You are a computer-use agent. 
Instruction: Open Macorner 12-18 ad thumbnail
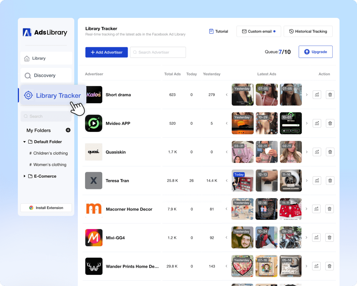coord(266,209)
